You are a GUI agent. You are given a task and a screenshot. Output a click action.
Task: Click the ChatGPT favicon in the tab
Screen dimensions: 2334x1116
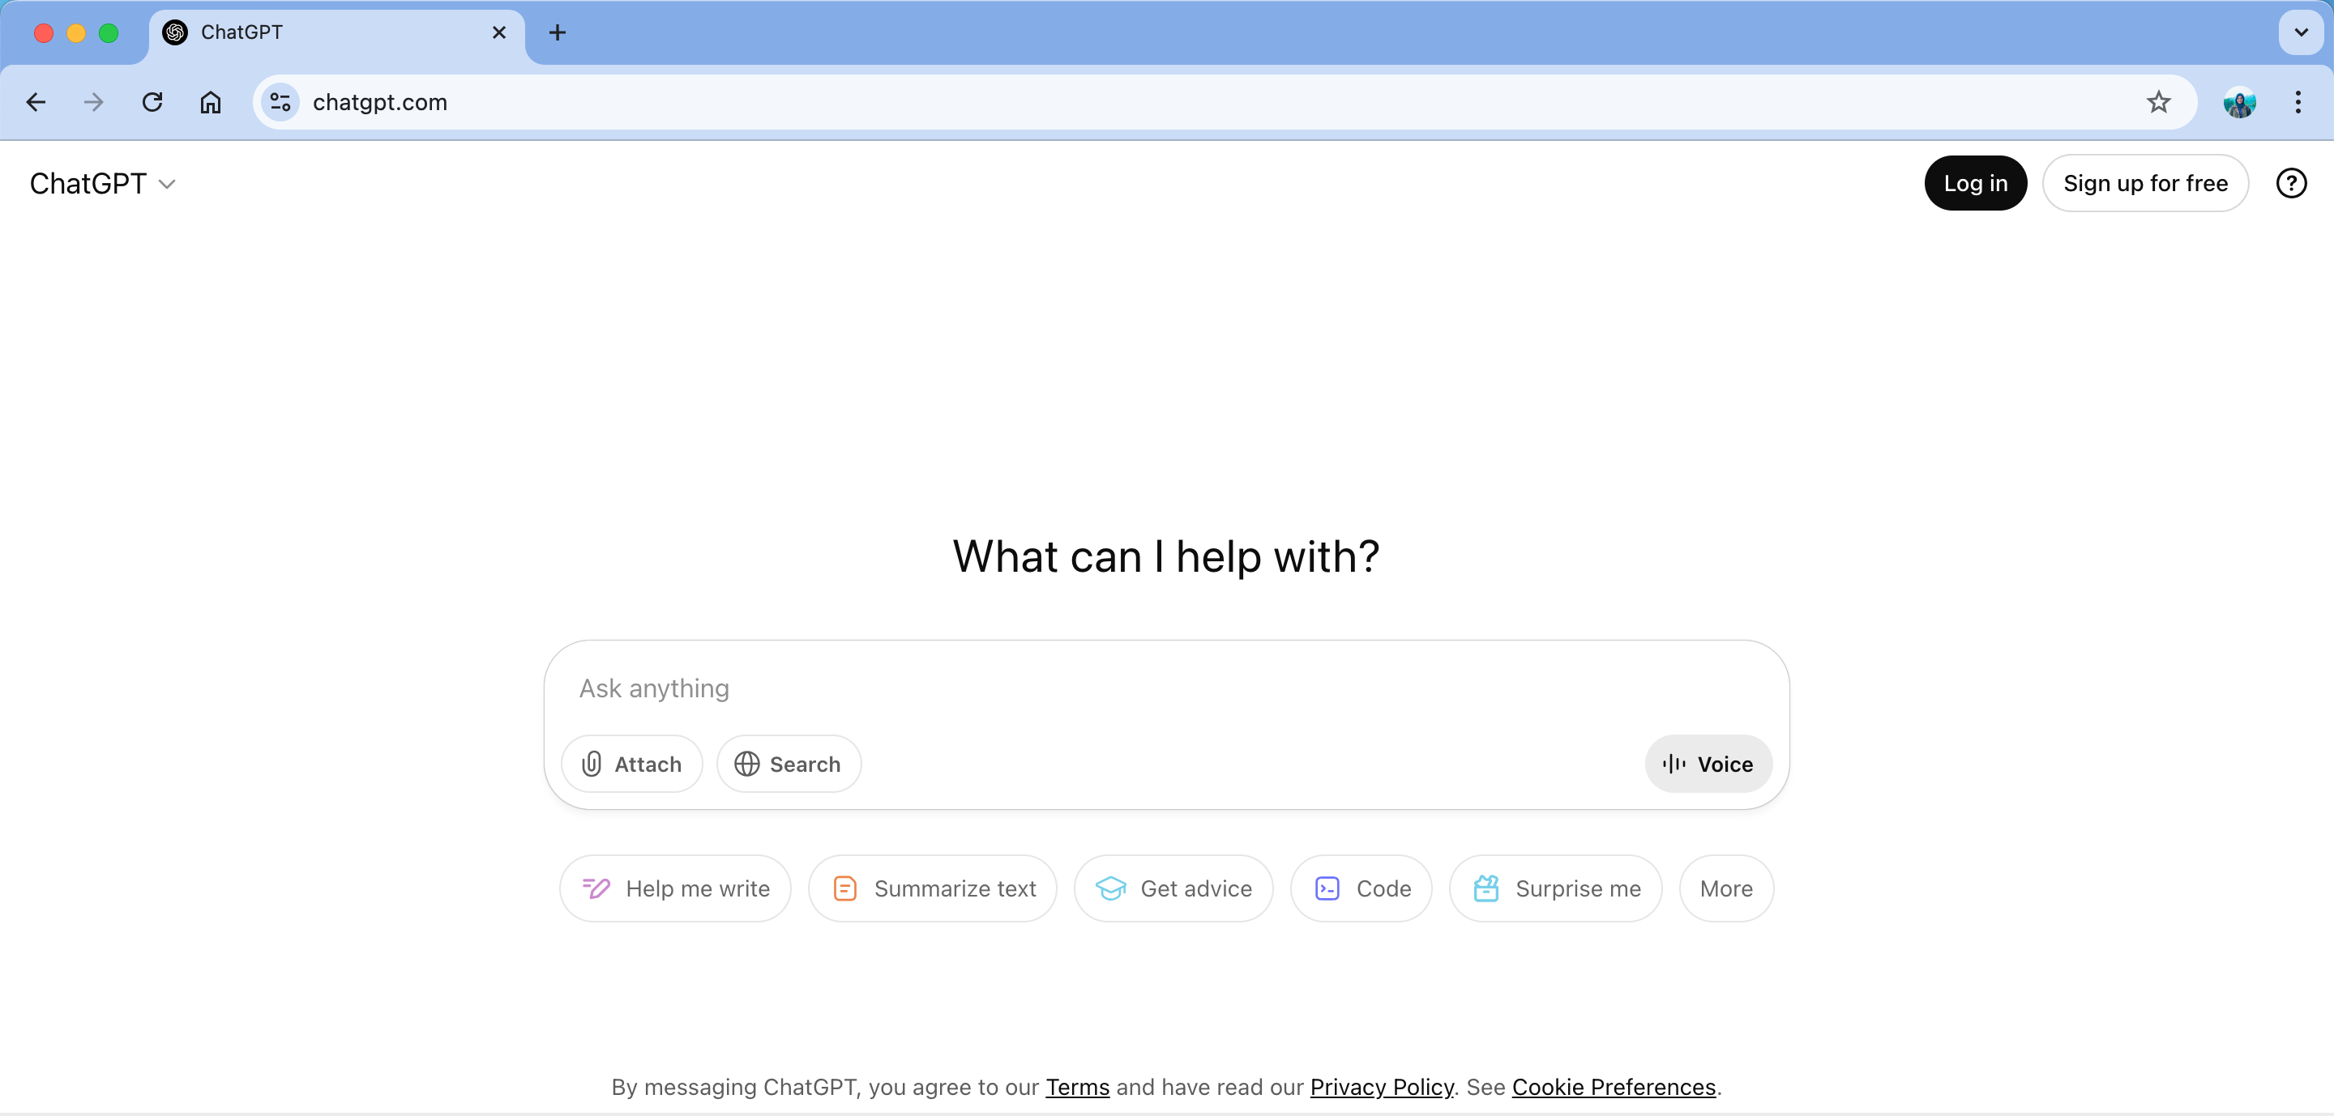(175, 32)
